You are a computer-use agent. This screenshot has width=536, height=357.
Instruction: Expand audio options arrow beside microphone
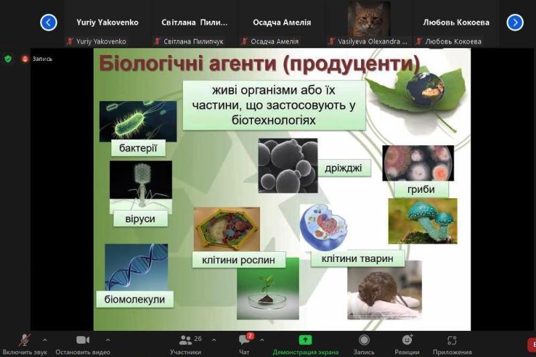coord(45,340)
